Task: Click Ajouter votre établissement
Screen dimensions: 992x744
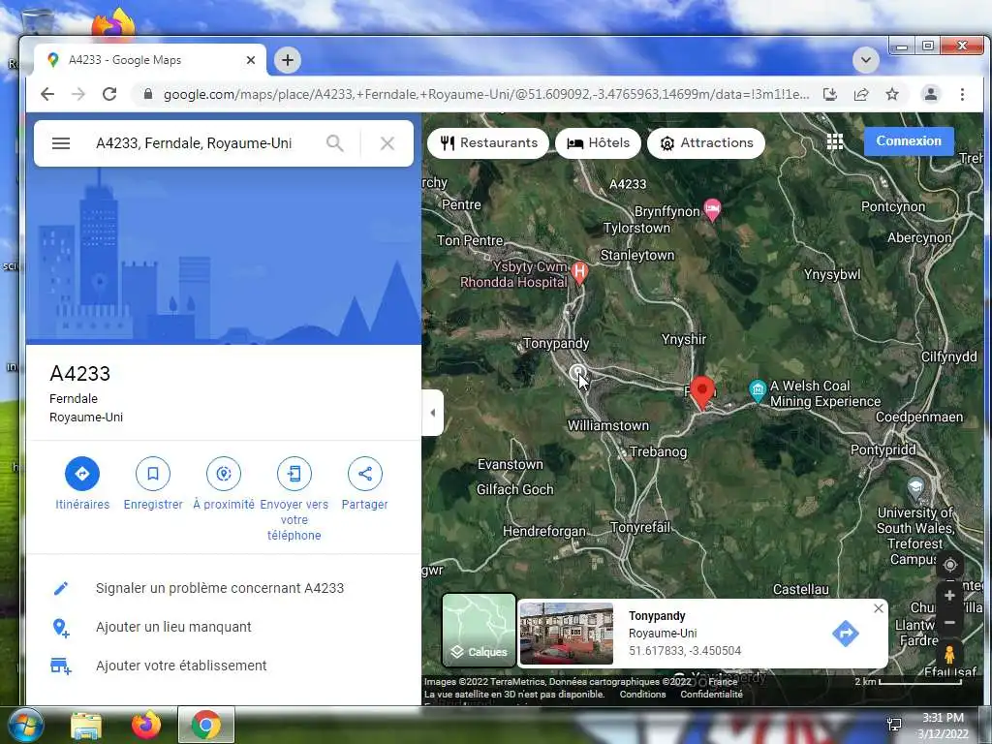Action: (181, 666)
